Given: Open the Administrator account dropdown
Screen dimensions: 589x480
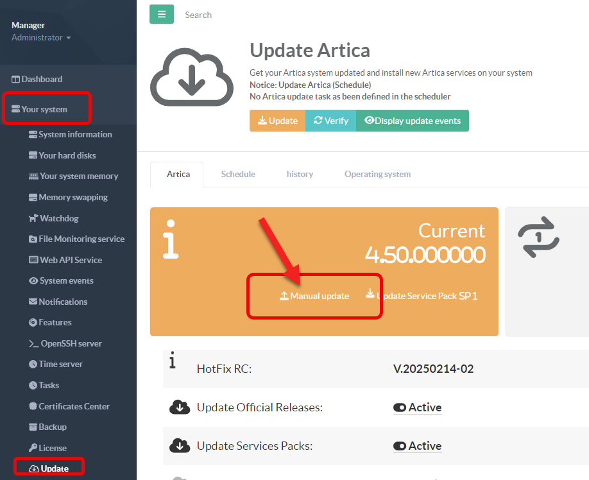Looking at the screenshot, I should click(41, 38).
